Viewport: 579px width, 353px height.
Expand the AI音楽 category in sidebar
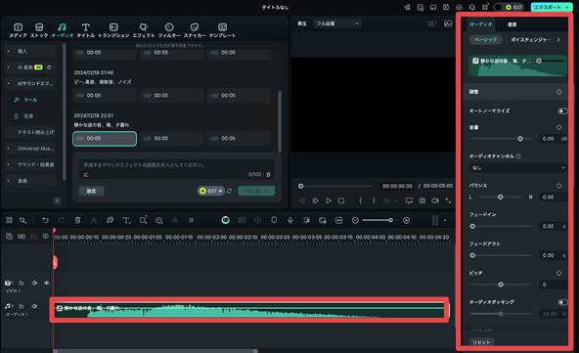click(9, 67)
